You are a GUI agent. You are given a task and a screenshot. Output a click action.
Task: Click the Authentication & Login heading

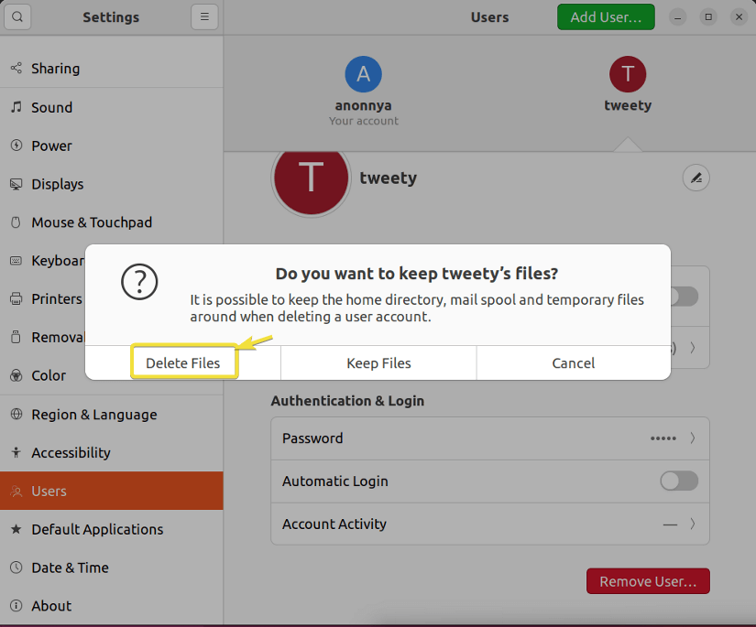pos(347,401)
